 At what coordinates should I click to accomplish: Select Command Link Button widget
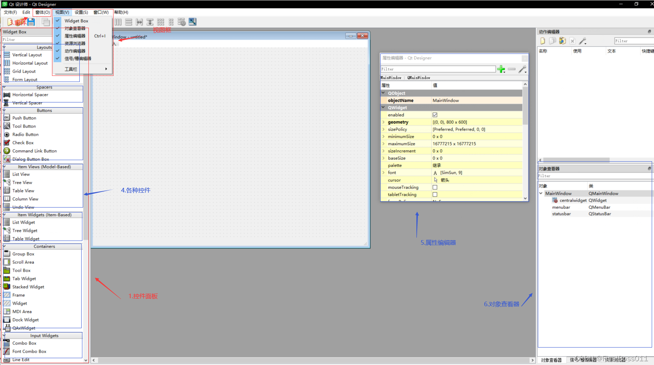35,151
